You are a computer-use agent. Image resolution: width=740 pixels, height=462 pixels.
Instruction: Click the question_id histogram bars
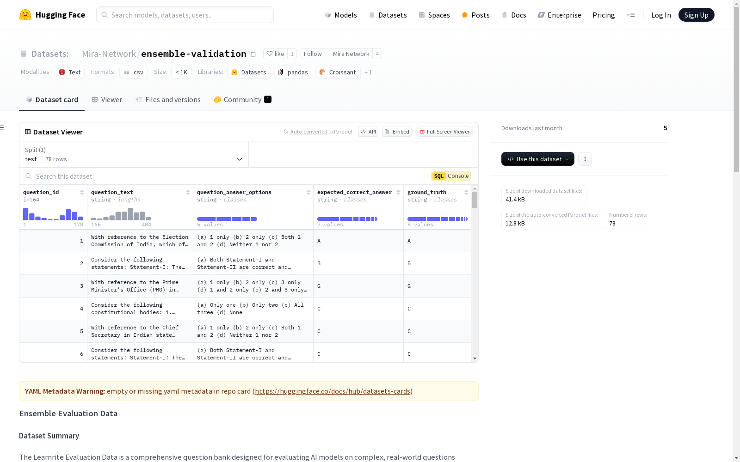click(53, 214)
